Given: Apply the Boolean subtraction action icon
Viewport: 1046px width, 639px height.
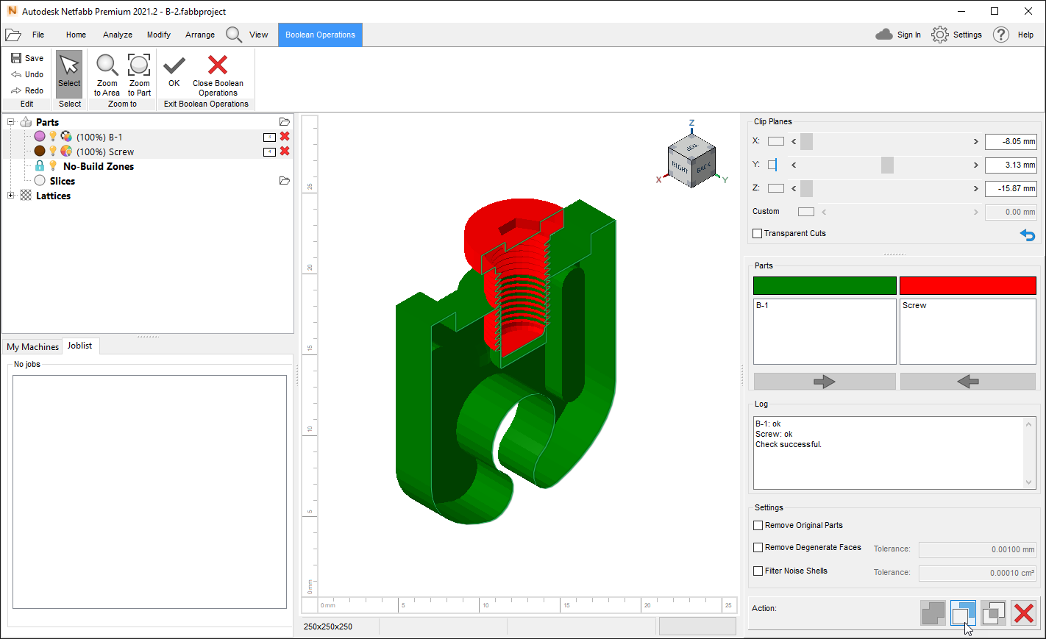Looking at the screenshot, I should (963, 613).
